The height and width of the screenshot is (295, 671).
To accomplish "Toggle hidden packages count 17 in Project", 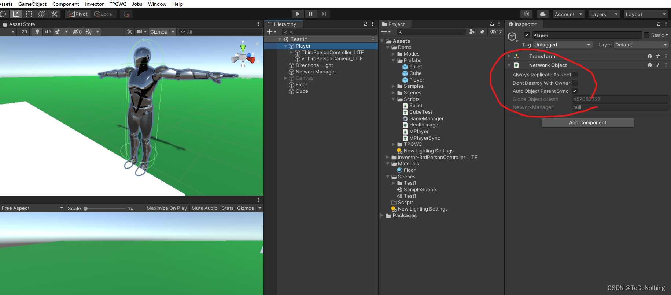I will (496, 32).
